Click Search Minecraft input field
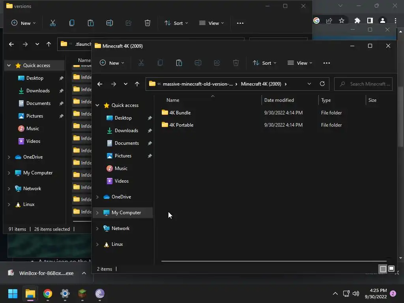Screen dimensions: 404x303 coord(363,84)
